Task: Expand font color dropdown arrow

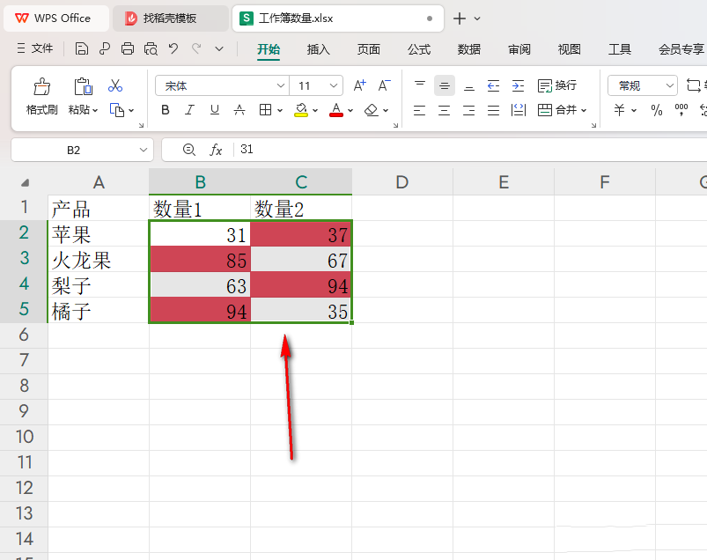Action: 350,110
